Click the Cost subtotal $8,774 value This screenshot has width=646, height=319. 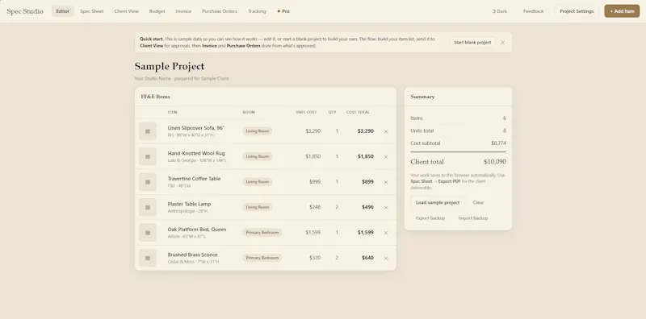(x=498, y=143)
